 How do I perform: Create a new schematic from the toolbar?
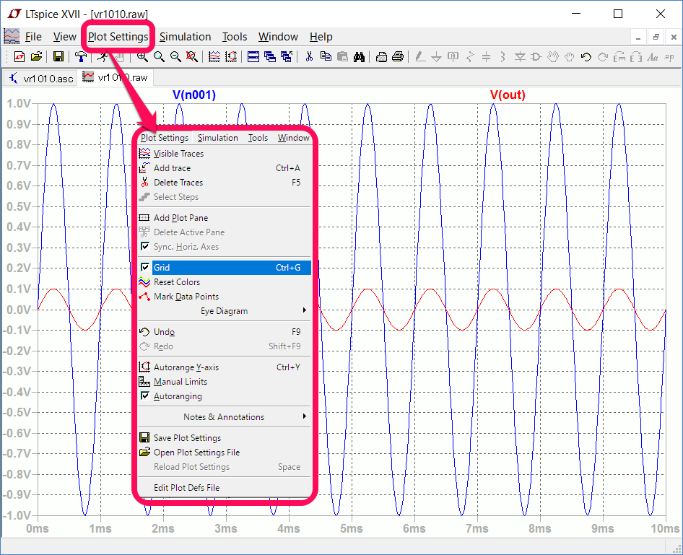coord(19,56)
